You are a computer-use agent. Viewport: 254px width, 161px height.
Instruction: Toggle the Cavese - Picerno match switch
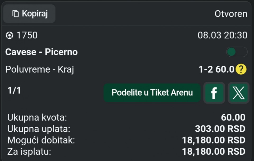[237, 52]
